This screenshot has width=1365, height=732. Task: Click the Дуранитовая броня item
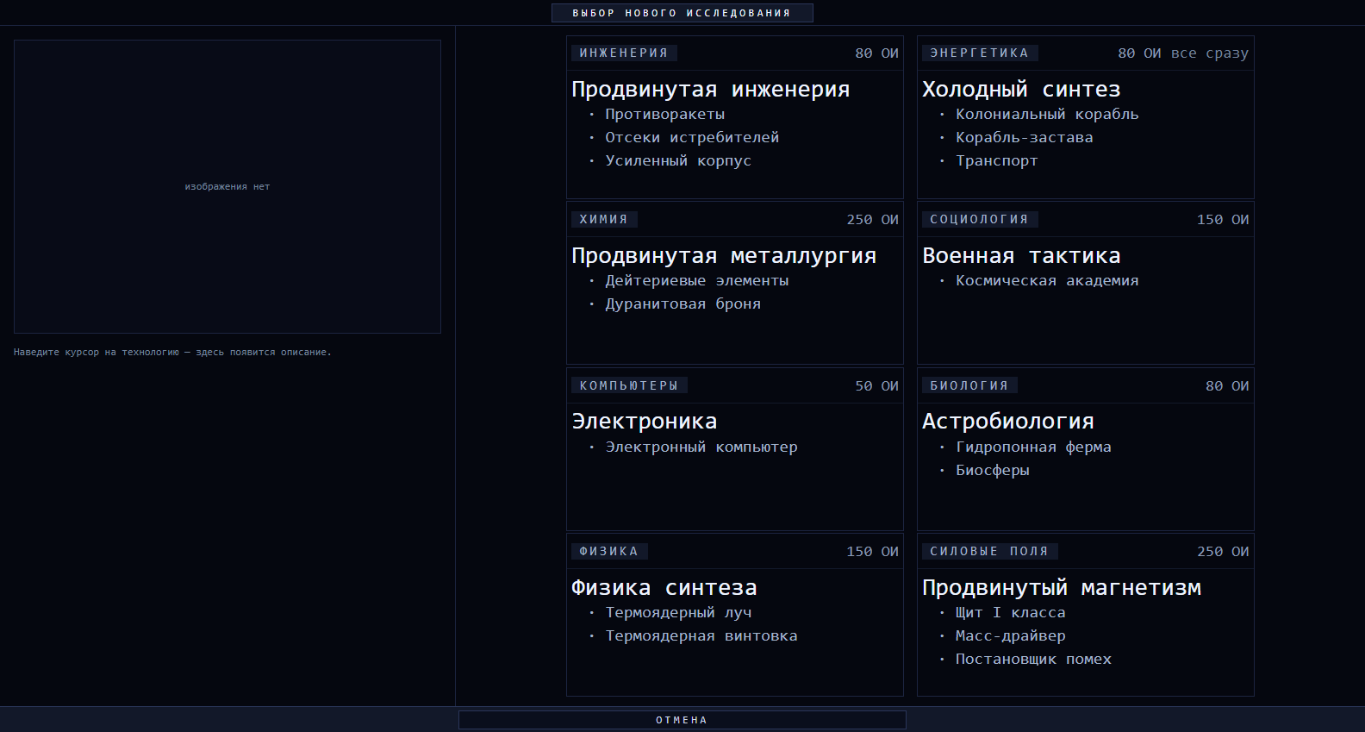682,303
